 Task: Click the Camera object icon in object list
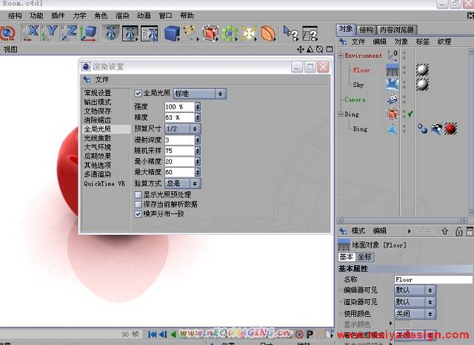(x=392, y=100)
